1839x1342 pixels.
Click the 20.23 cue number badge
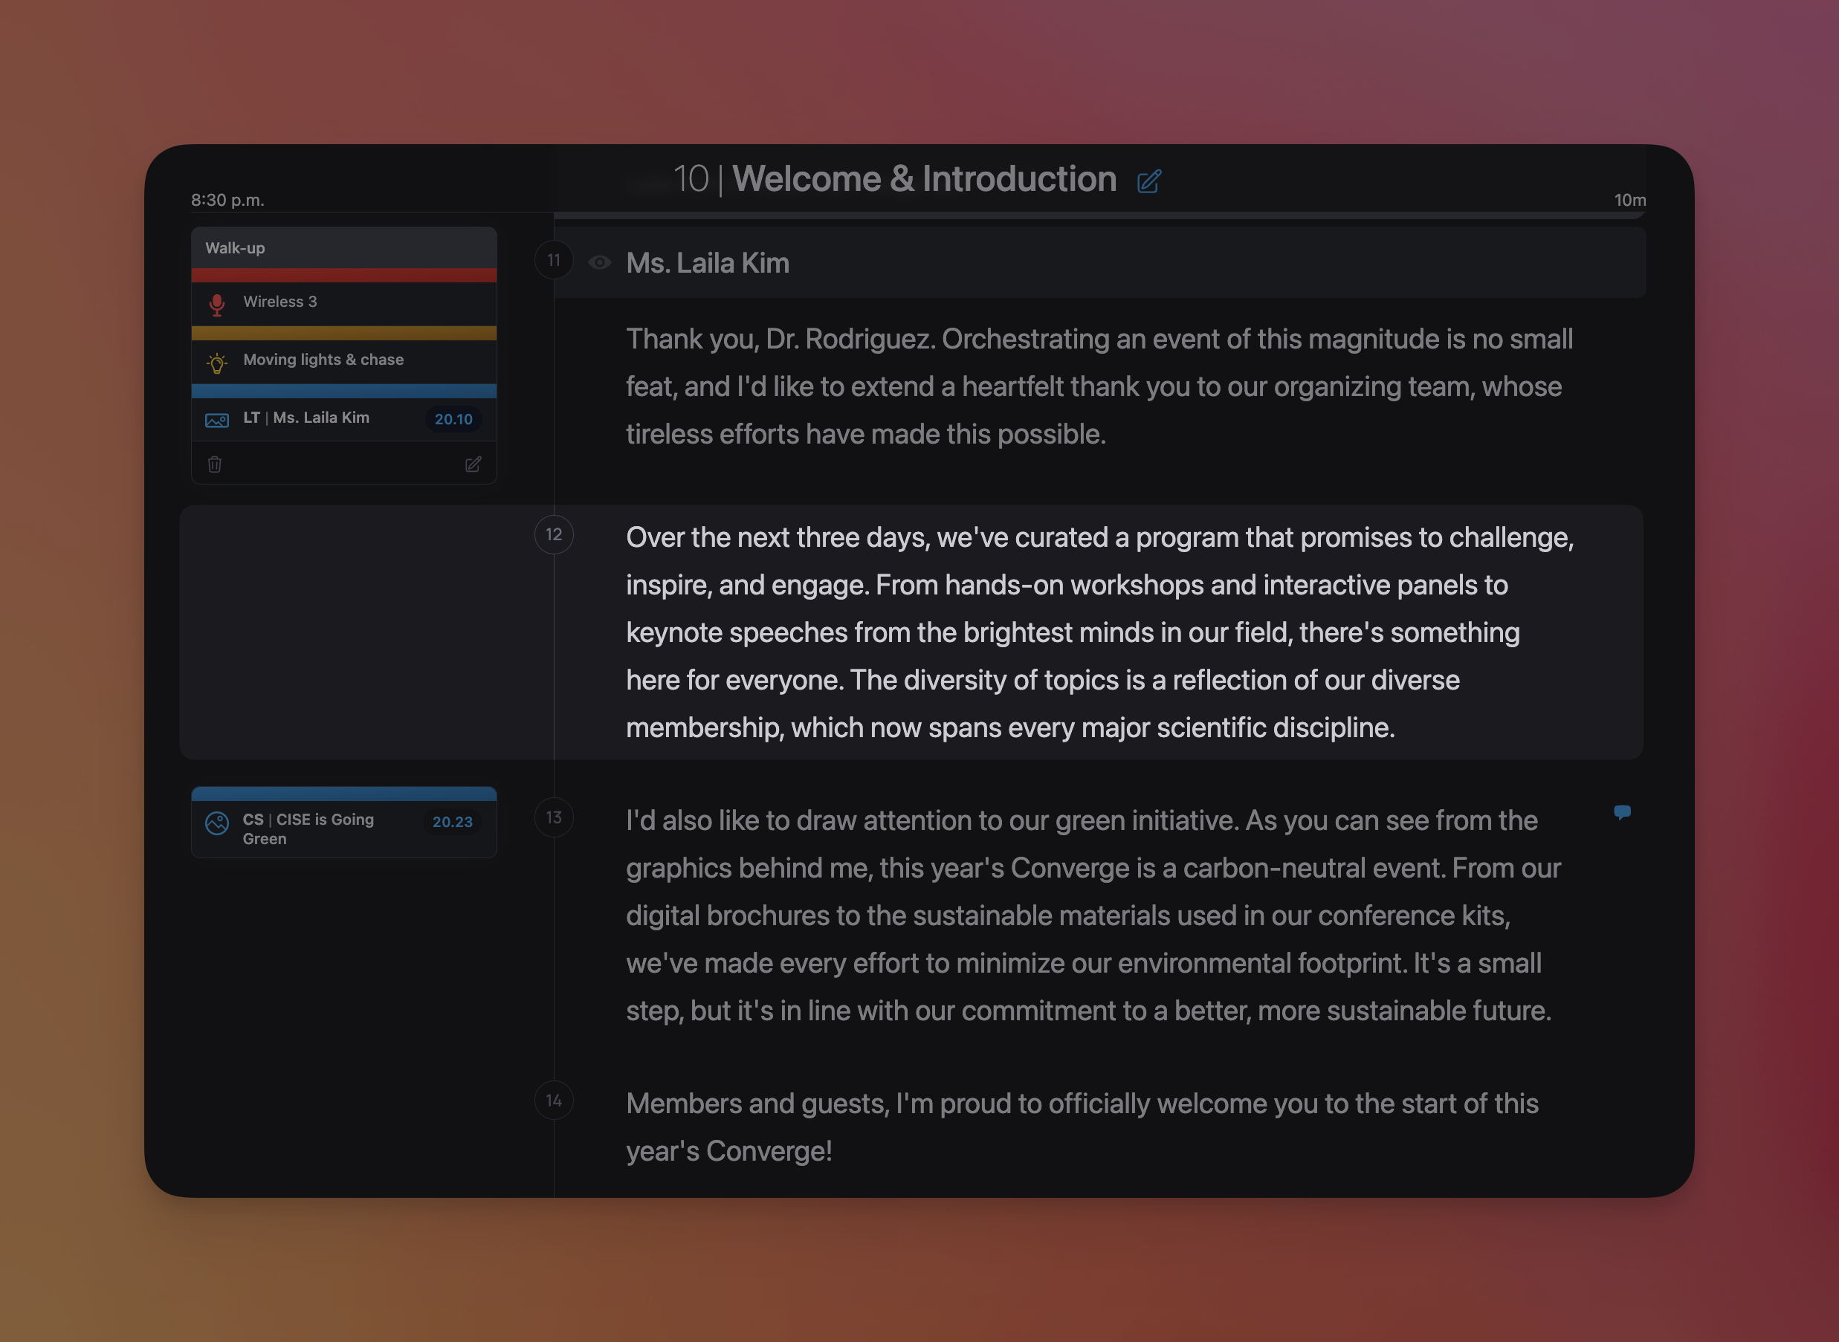(x=452, y=822)
